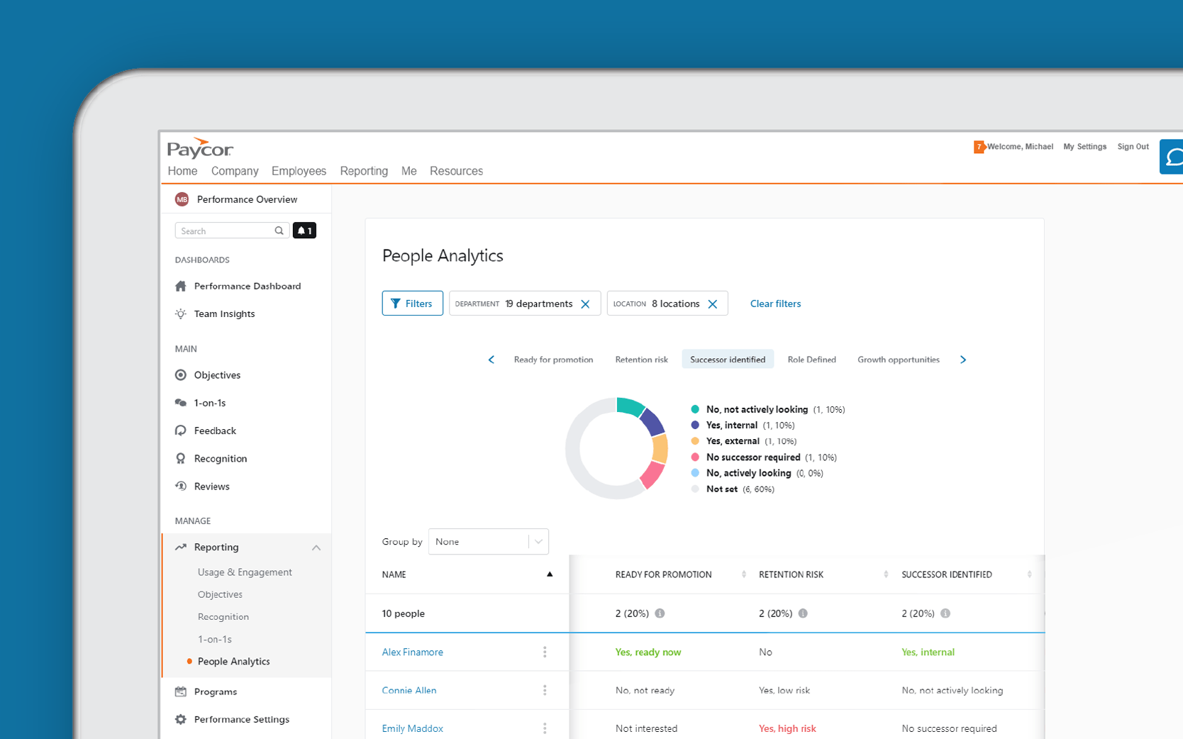Image resolution: width=1183 pixels, height=739 pixels.
Task: Open the Resources menu
Action: tap(456, 171)
